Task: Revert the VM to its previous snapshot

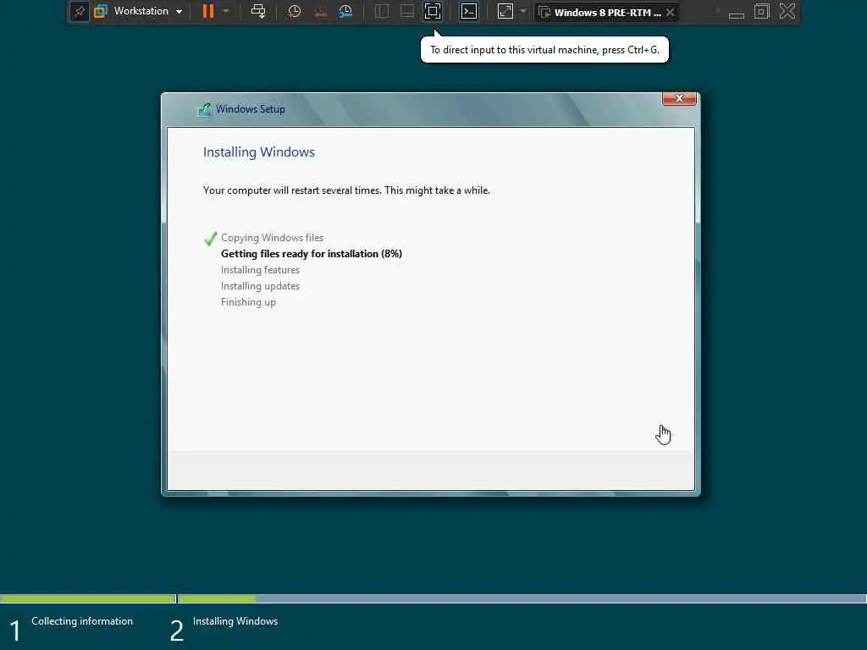Action: point(320,11)
